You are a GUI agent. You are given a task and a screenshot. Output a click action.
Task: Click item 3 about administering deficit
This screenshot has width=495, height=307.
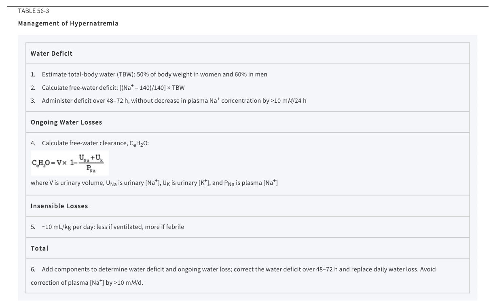click(168, 100)
